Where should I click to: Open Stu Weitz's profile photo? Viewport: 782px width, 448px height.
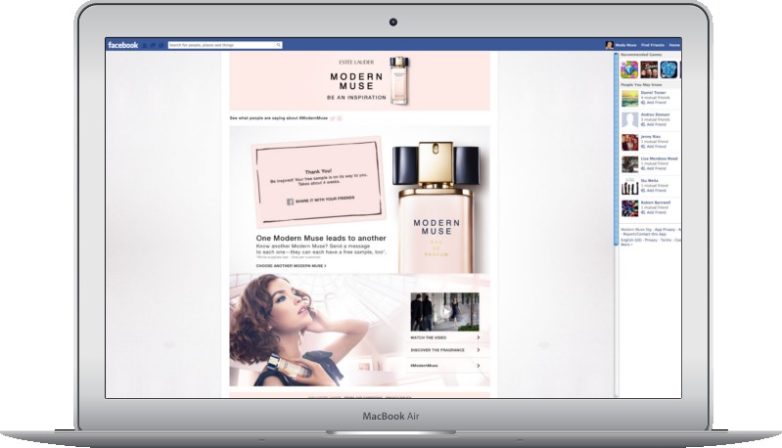click(629, 186)
